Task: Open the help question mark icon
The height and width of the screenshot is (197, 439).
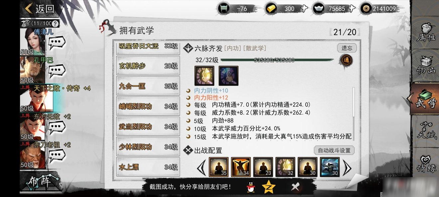Action: pyautogui.click(x=55, y=24)
